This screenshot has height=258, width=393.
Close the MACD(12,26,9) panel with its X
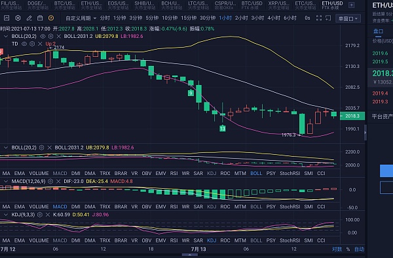coord(58,181)
